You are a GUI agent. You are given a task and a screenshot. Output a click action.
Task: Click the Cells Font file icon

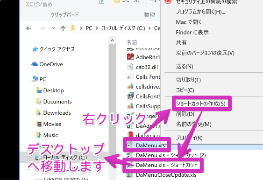(x=130, y=76)
